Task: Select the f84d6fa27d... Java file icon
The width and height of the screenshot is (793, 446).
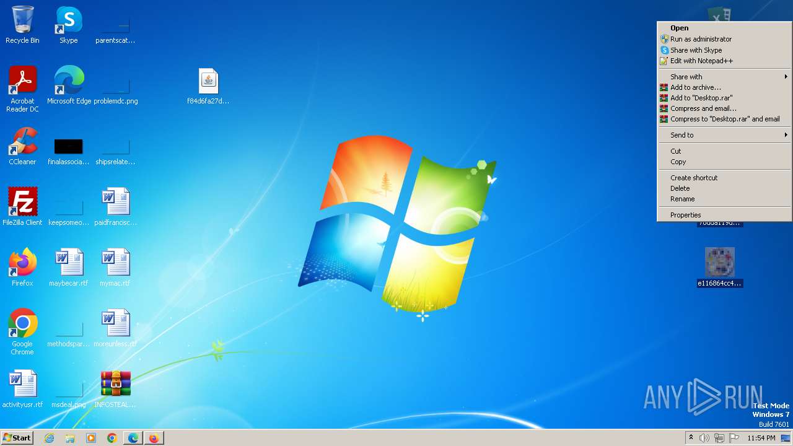Action: (x=208, y=85)
